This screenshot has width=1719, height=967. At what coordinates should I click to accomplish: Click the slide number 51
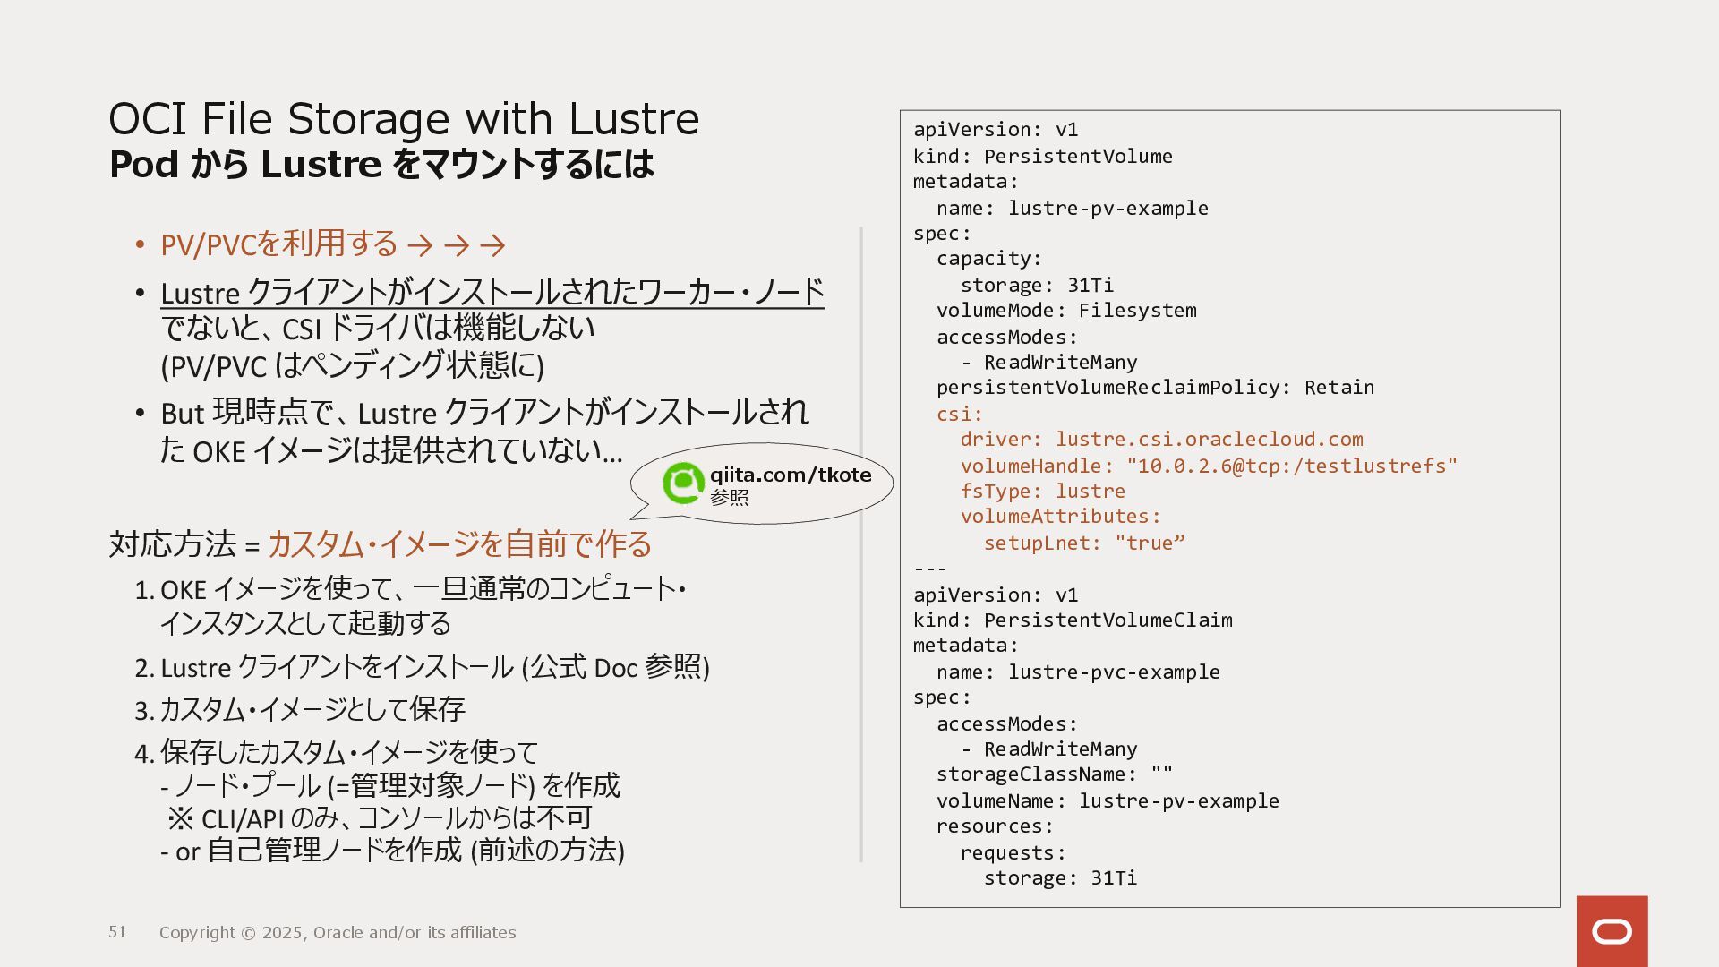117,932
